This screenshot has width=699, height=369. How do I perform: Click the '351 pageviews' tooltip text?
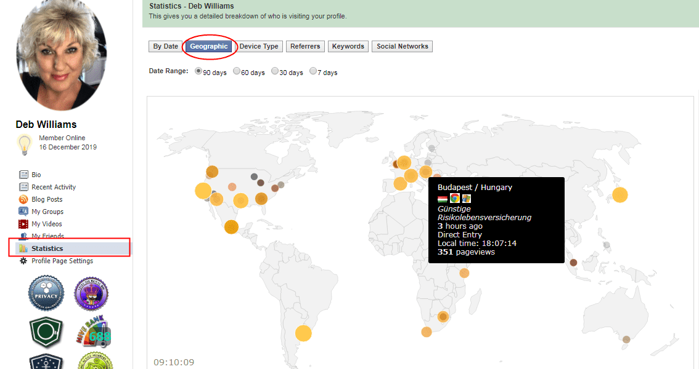click(466, 252)
